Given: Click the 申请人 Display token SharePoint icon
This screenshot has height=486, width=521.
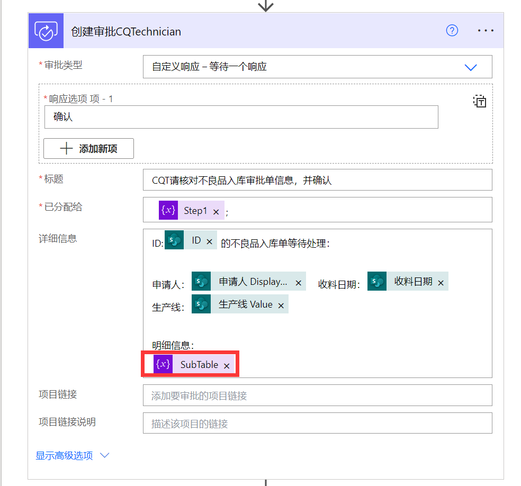Looking at the screenshot, I should click(x=201, y=281).
